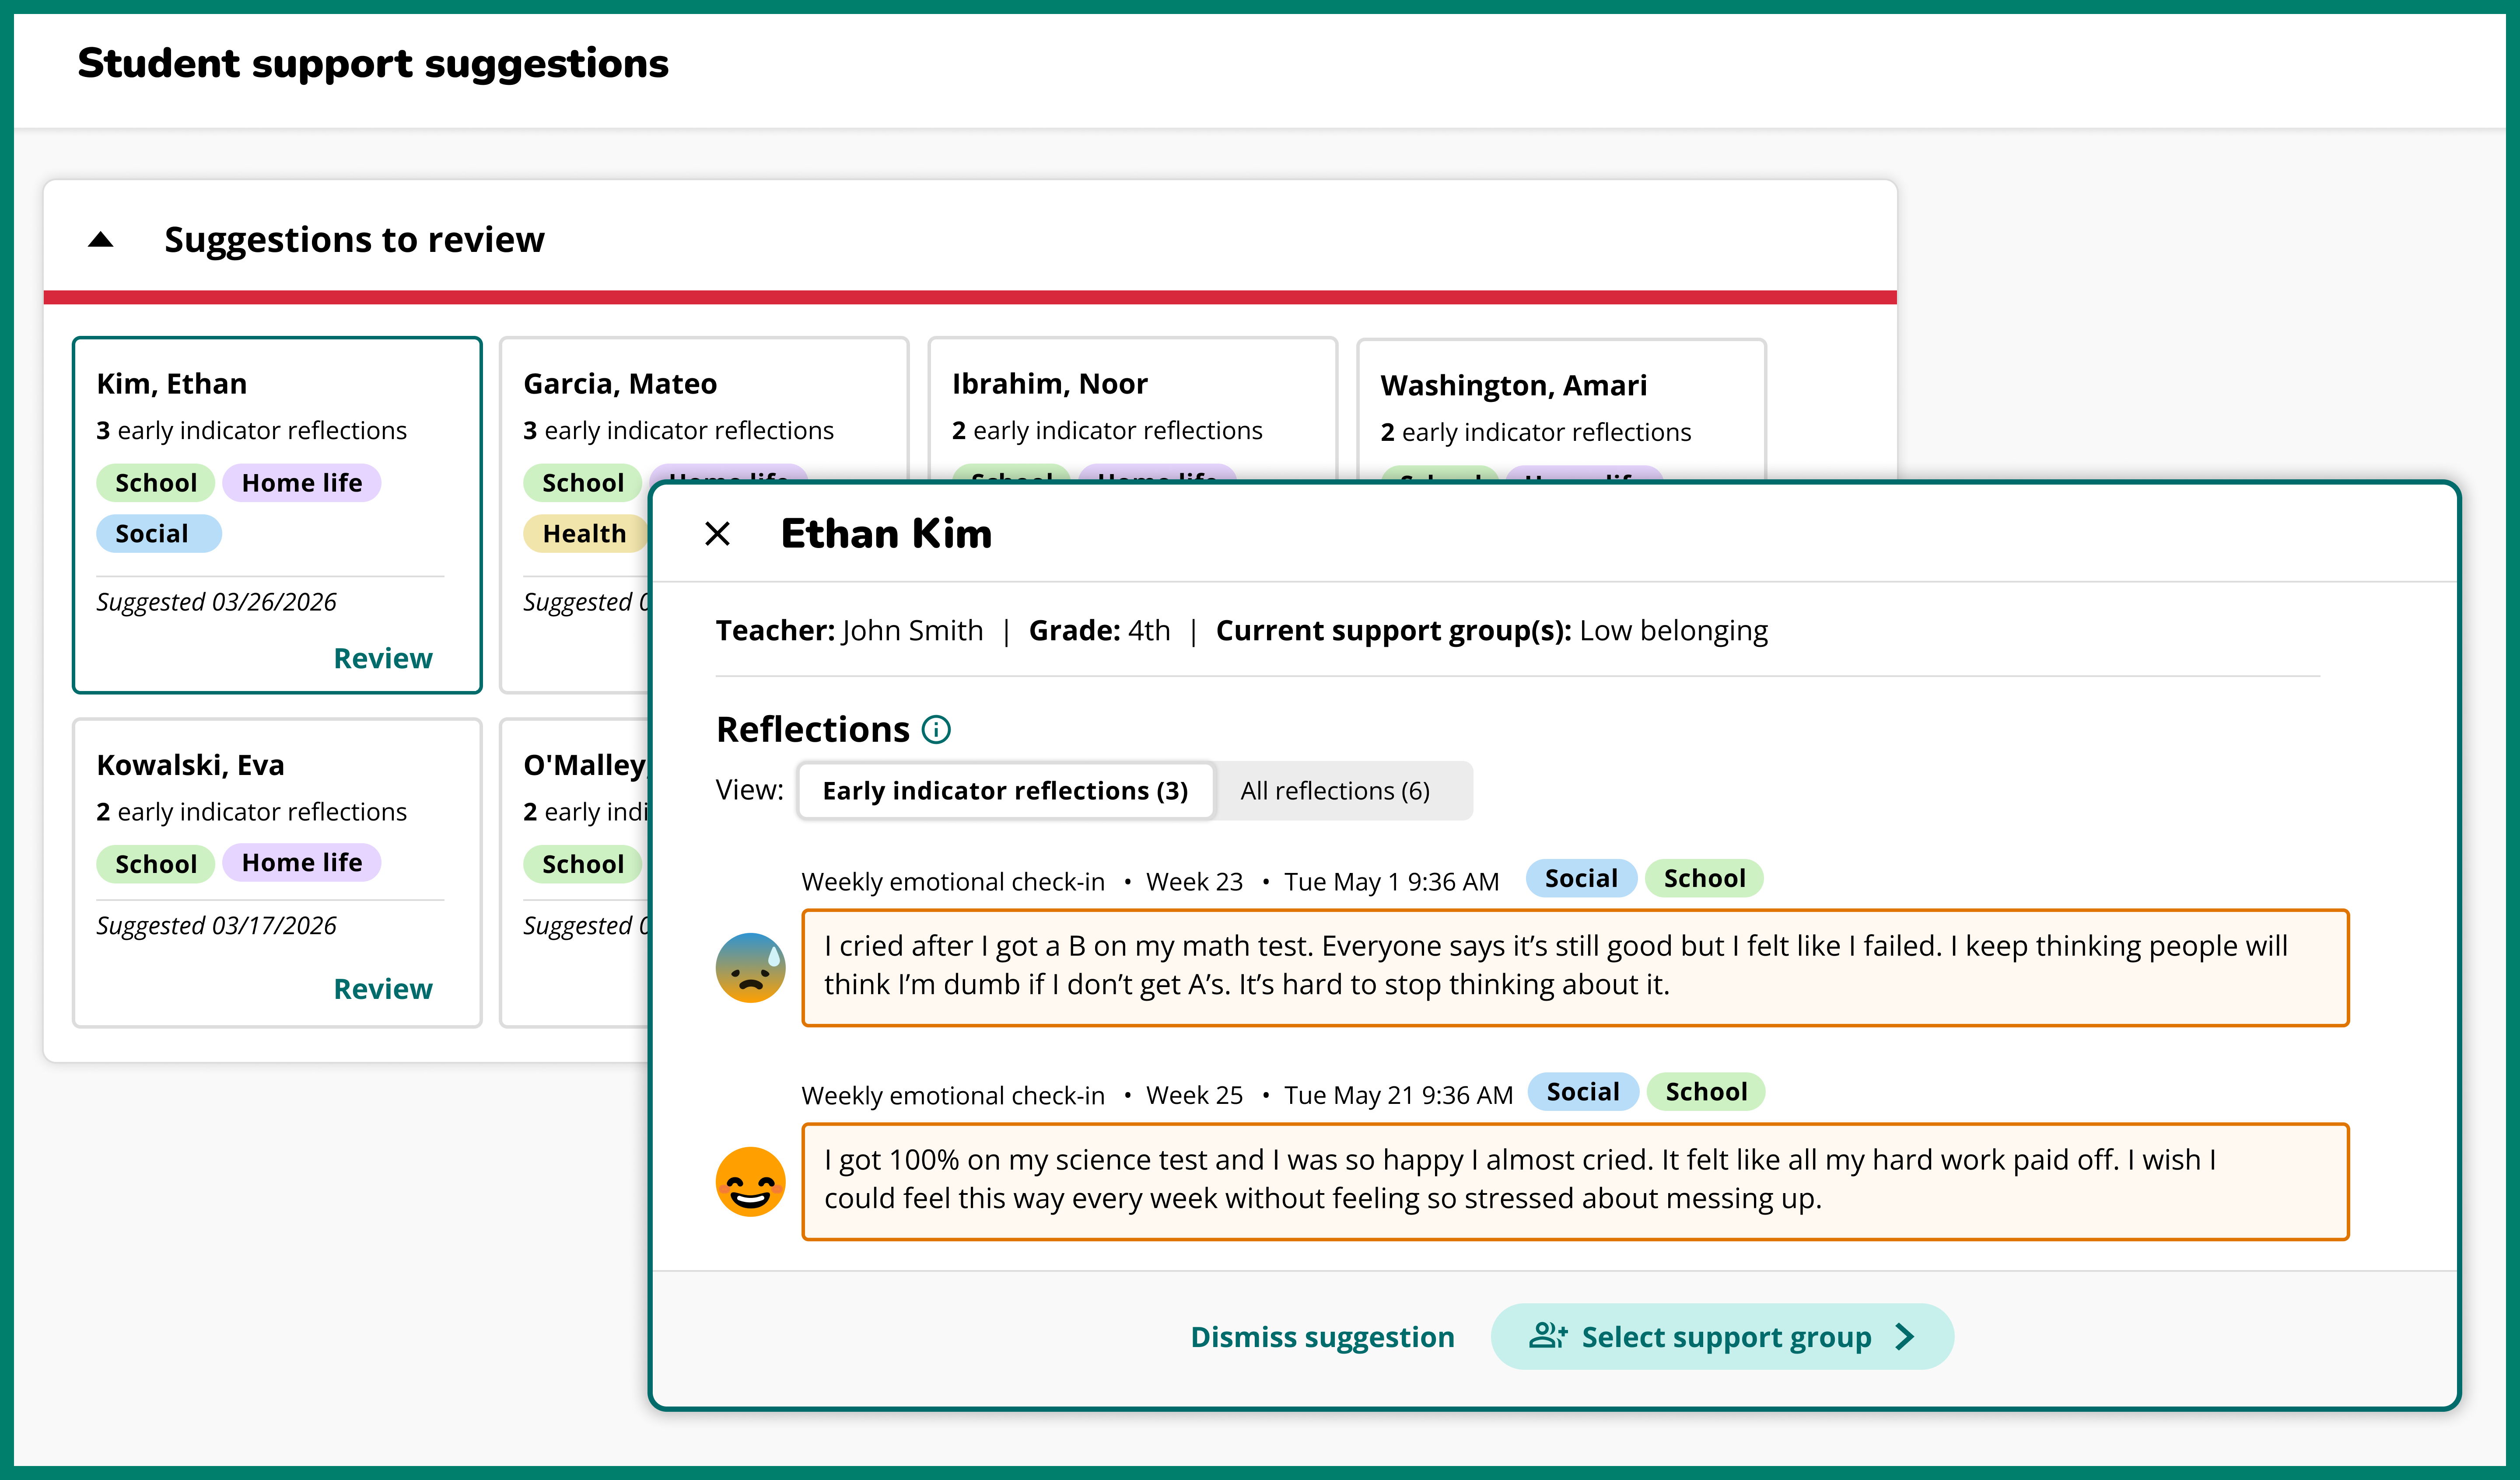
Task: Close the Ethan Kim detail panel
Action: pyautogui.click(x=717, y=534)
